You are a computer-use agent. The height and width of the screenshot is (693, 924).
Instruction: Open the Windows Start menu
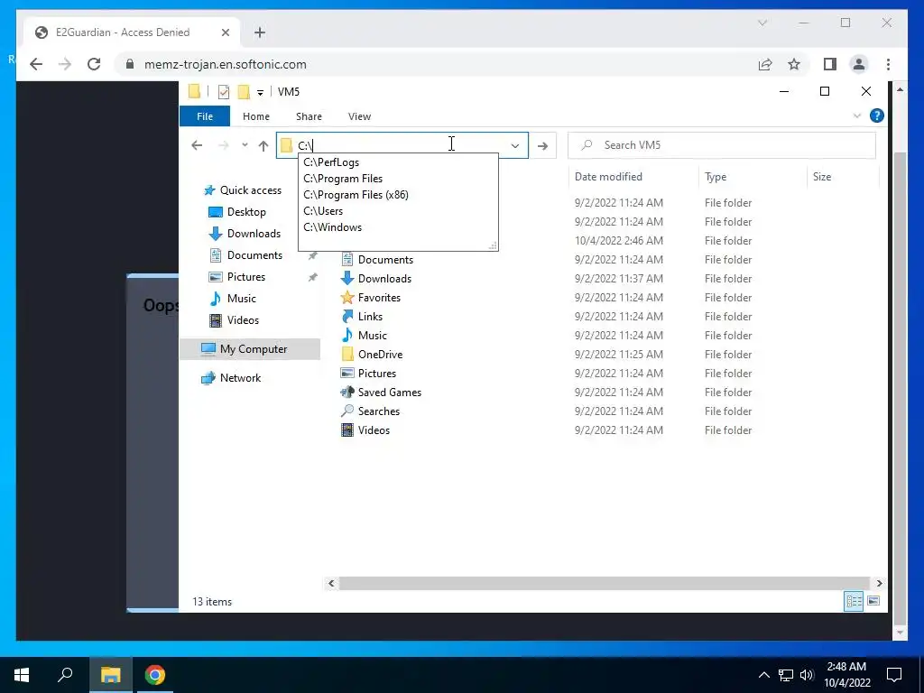[x=22, y=675]
